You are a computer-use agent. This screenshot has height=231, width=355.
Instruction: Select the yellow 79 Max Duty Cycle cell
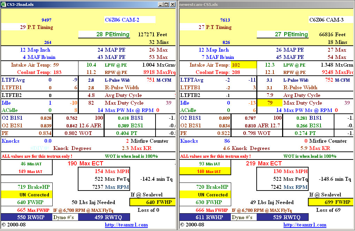(270, 103)
